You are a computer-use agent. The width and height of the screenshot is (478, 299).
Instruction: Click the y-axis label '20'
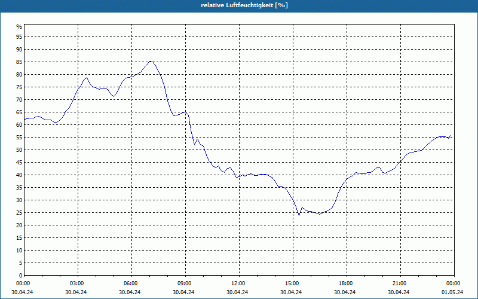click(19, 225)
